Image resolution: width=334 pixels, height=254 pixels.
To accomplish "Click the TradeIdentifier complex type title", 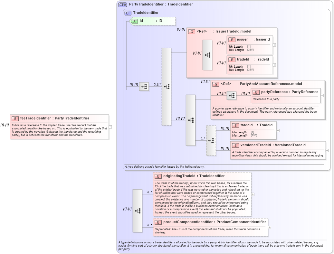I will pos(146,13).
